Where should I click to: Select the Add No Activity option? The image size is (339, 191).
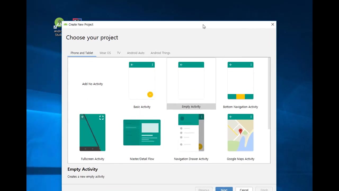coord(92,84)
